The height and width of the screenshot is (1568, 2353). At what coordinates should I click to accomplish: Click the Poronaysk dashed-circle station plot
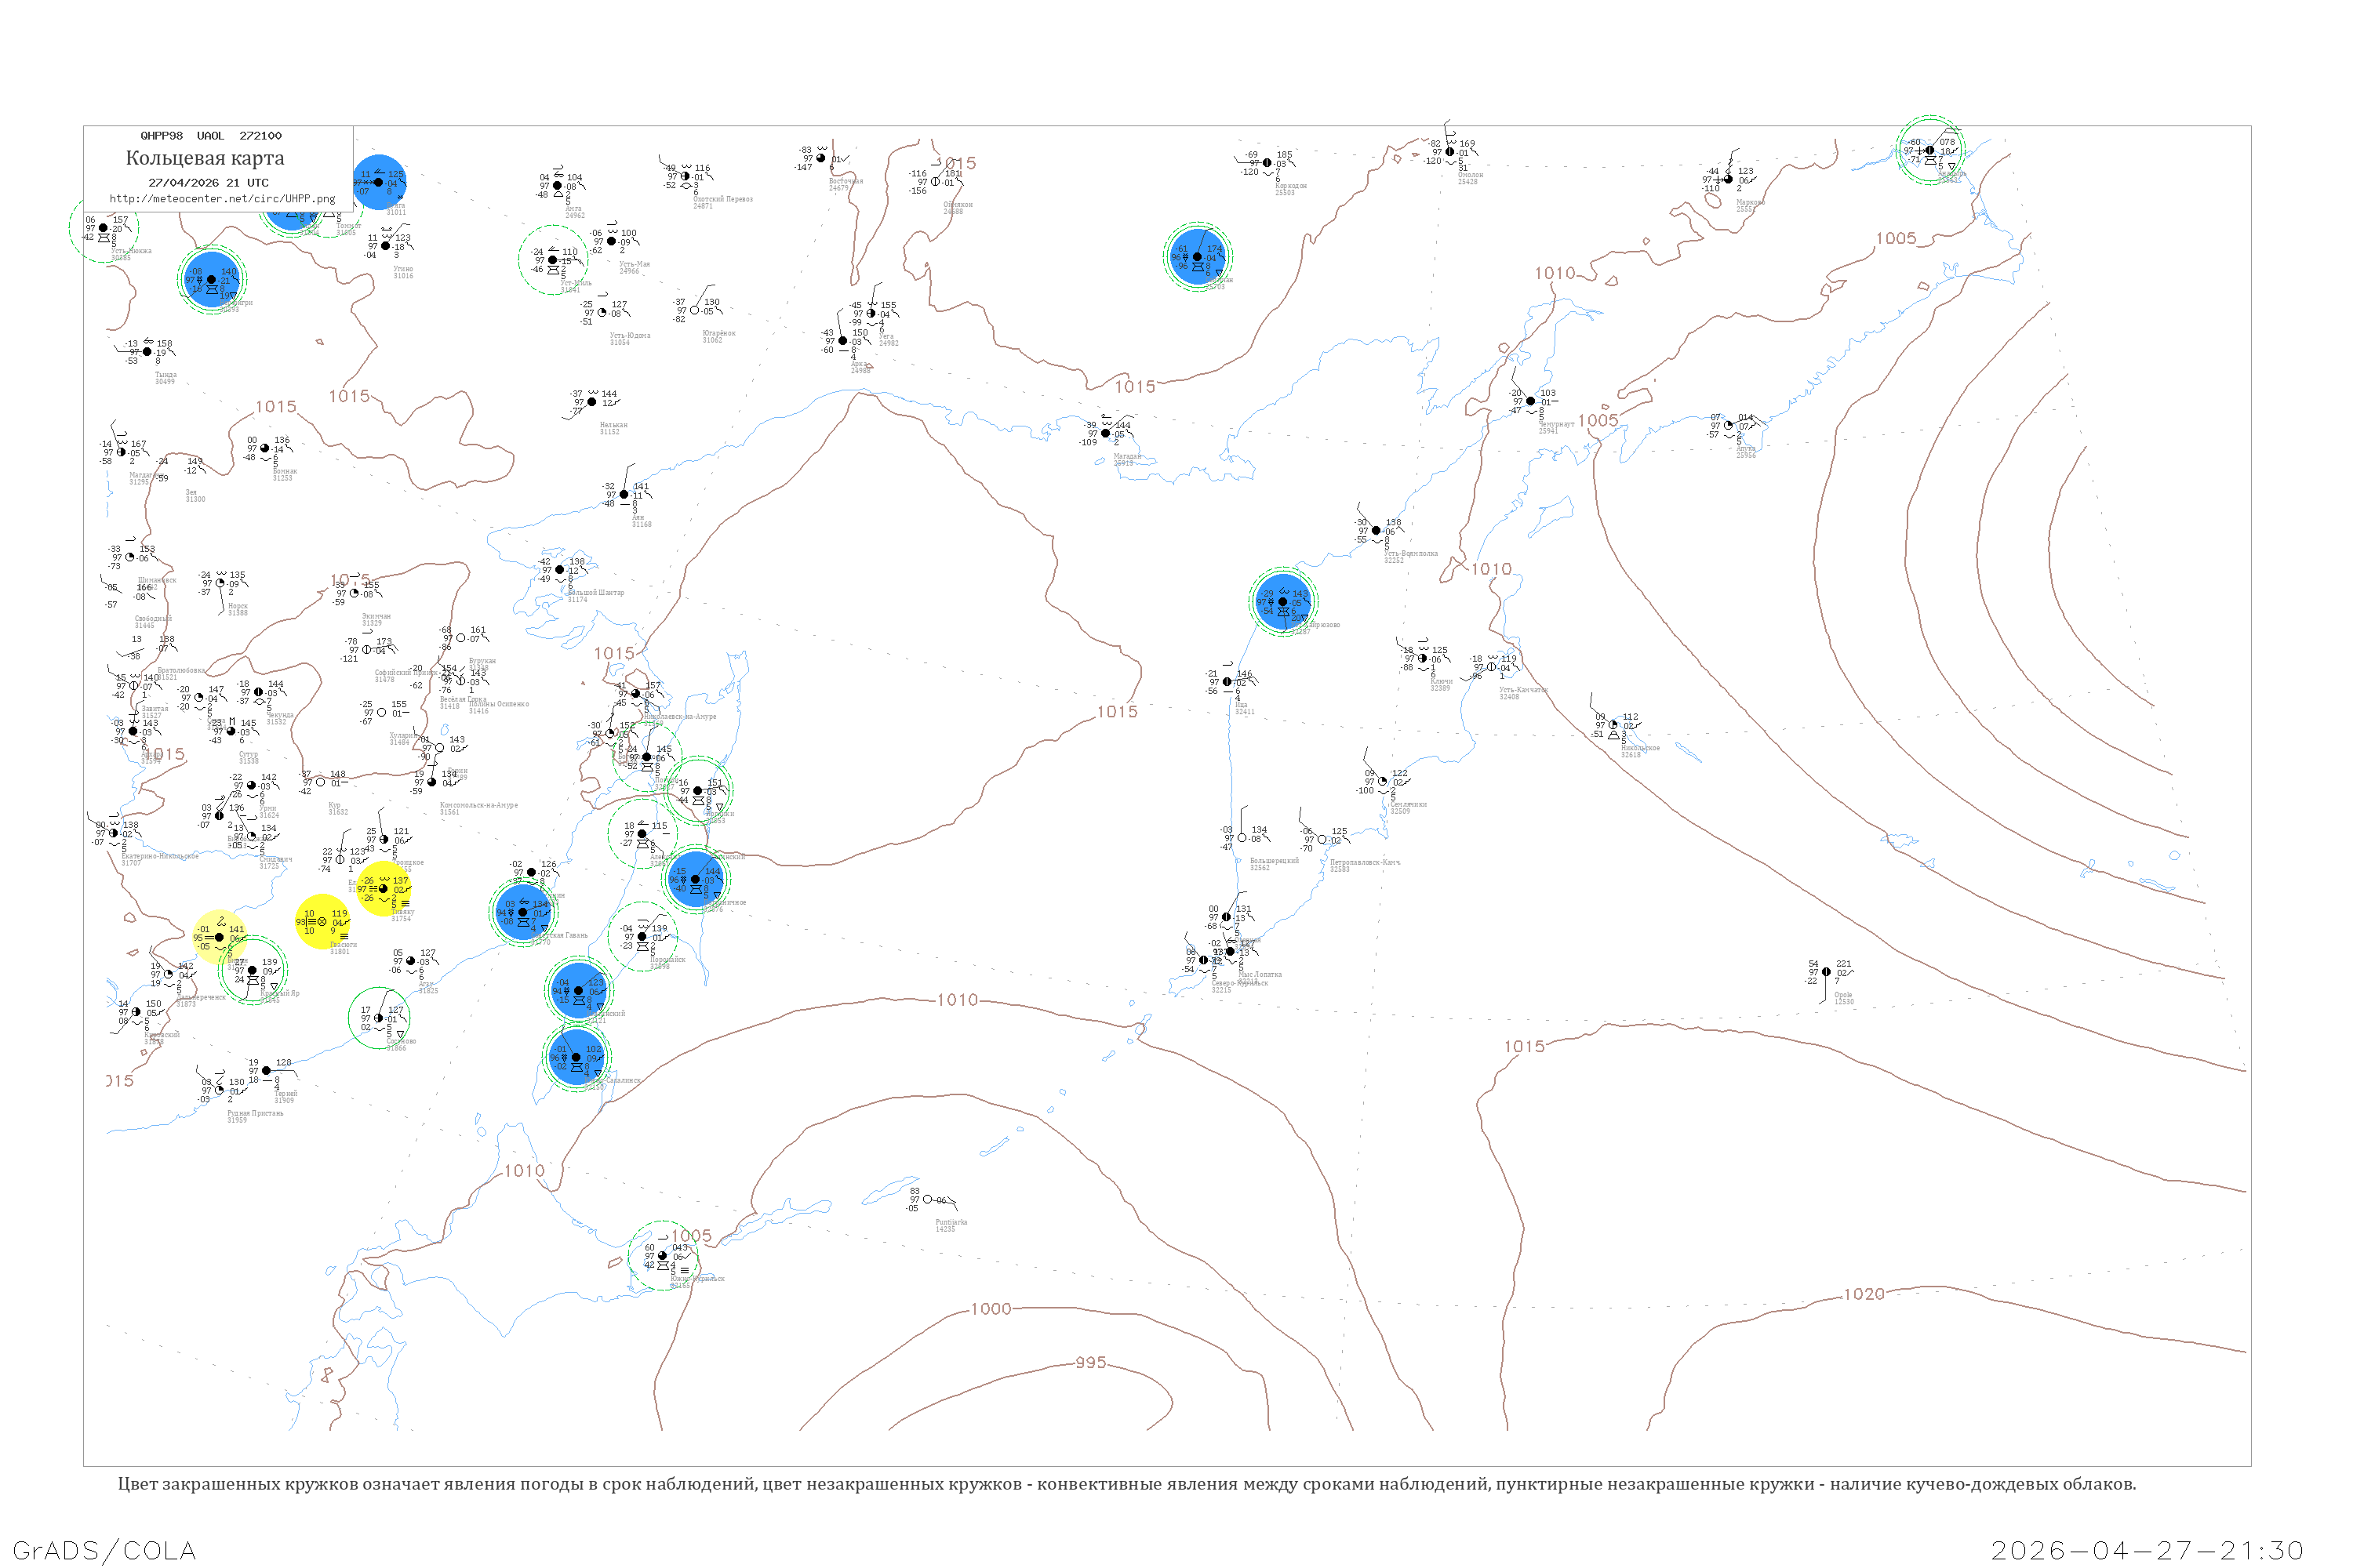[x=642, y=936]
